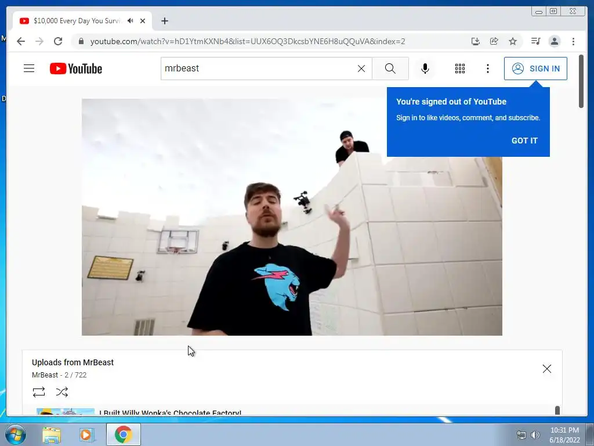This screenshot has height=446, width=594.
Task: Click the playlist panel scrollbar
Action: pyautogui.click(x=557, y=410)
